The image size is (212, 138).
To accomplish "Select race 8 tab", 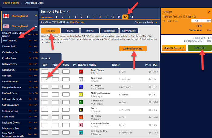I will (100, 17).
